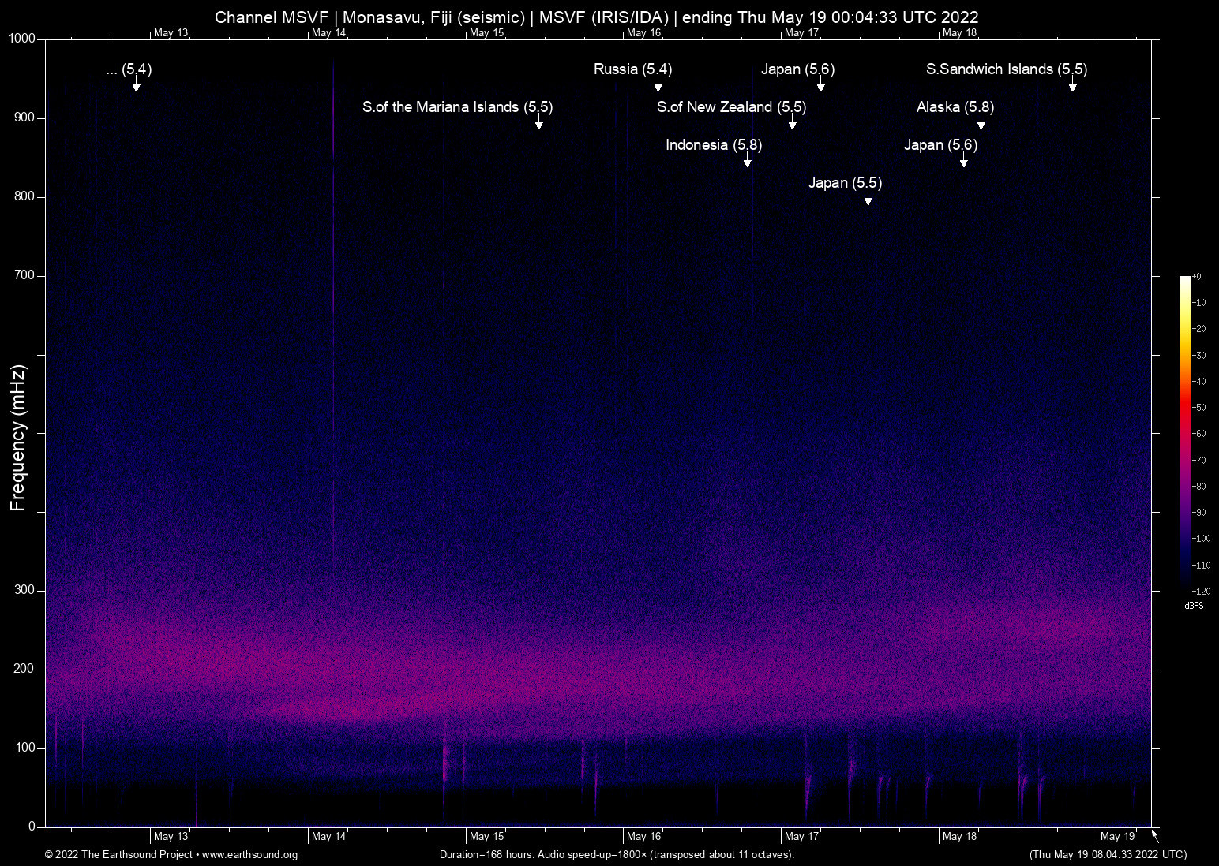Select the Frequency (mHz) axis label
Image resolution: width=1219 pixels, height=866 pixels.
[17, 433]
